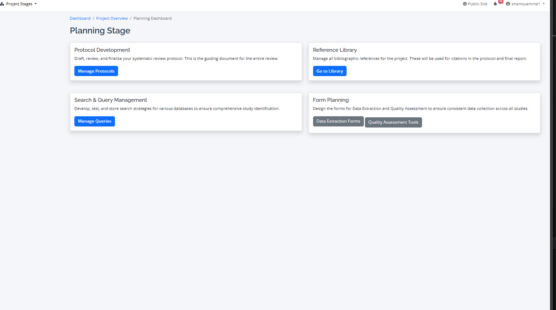The height and width of the screenshot is (310, 556).
Task: Open the Public Site link
Action: pos(477,4)
